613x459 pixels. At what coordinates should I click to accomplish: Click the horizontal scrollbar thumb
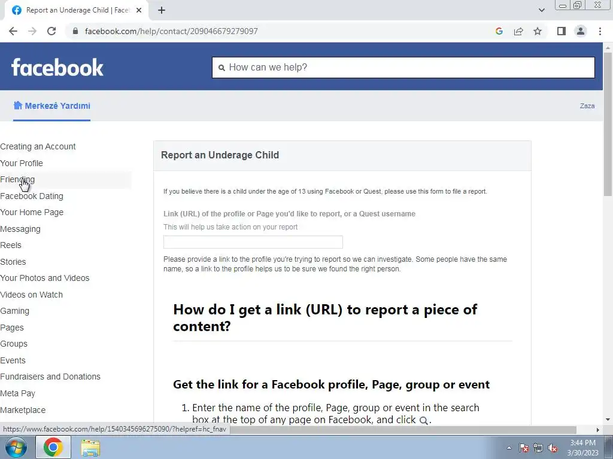pos(403,430)
